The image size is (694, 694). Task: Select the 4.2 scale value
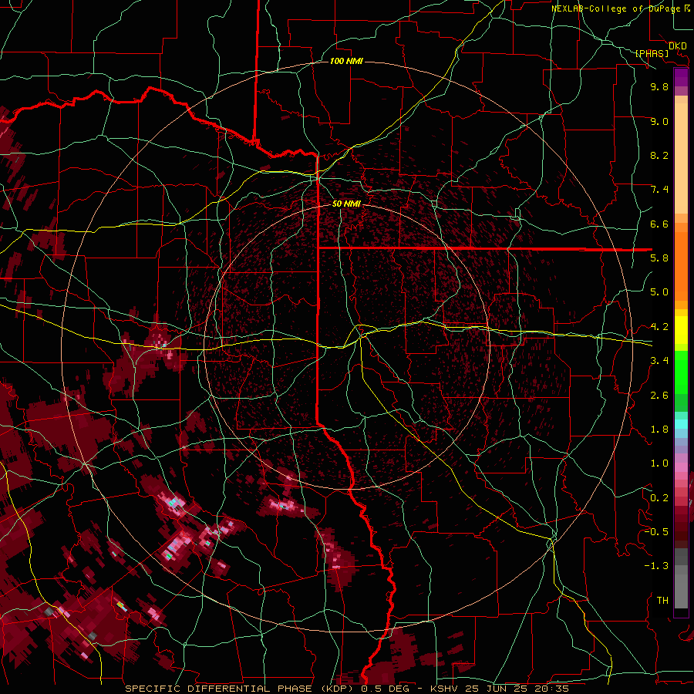659,327
